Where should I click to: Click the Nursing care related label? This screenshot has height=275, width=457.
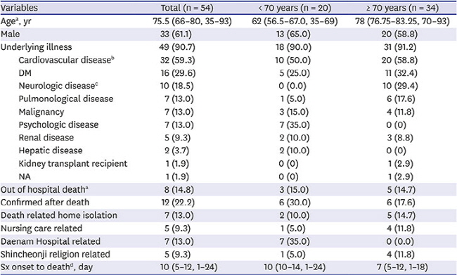[x=41, y=229]
